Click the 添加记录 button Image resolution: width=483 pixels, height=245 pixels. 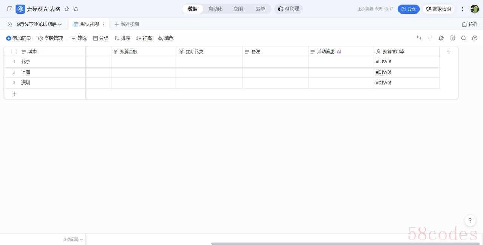[x=18, y=38]
